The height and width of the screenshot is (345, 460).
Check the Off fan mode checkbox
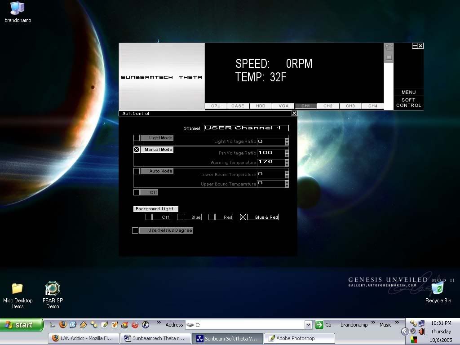point(137,192)
